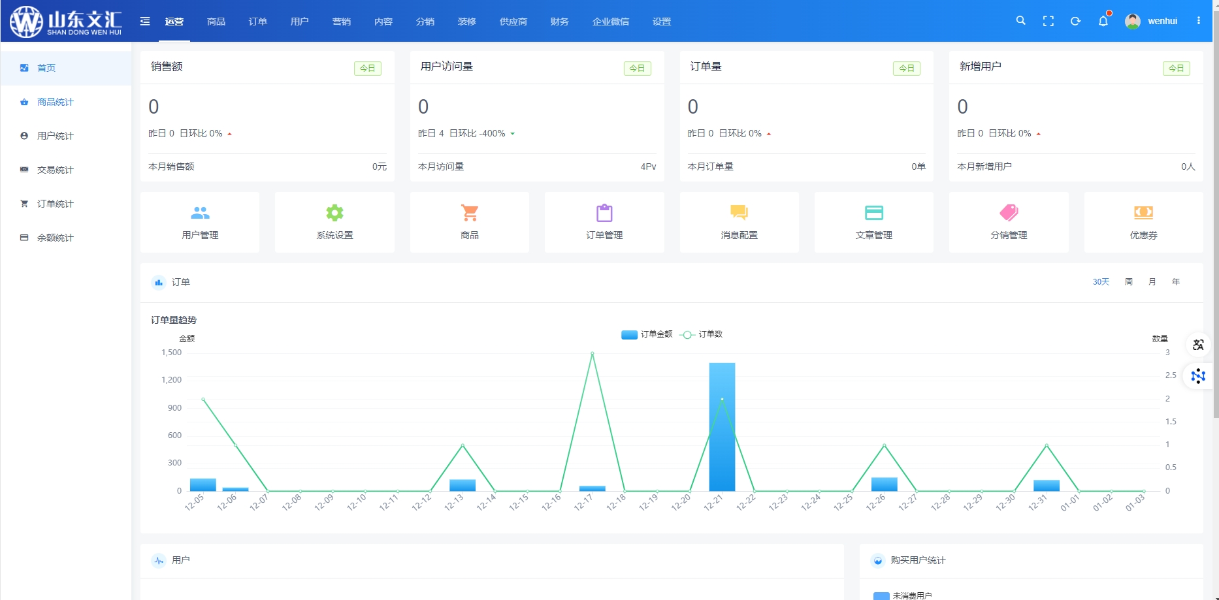Click the 今日 tag on 订单量 card

pos(907,68)
